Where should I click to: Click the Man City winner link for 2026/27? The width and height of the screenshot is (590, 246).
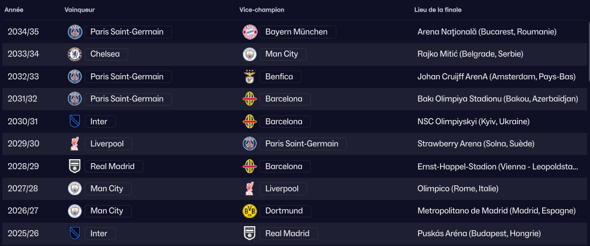click(107, 211)
